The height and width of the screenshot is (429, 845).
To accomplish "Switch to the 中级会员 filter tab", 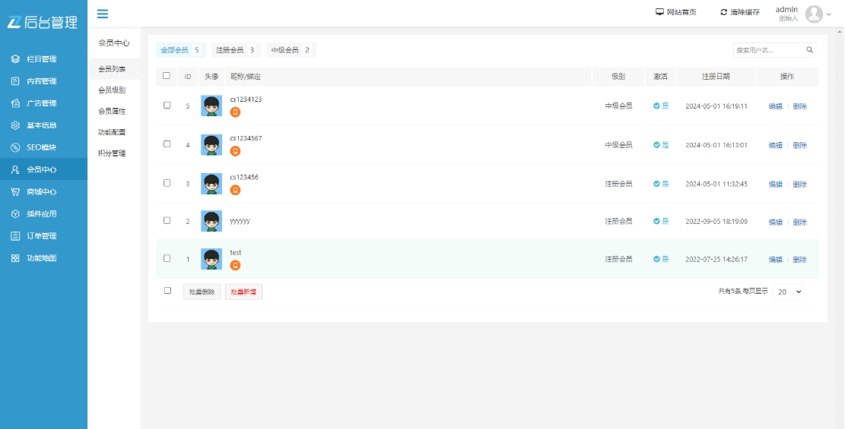I will pos(291,50).
